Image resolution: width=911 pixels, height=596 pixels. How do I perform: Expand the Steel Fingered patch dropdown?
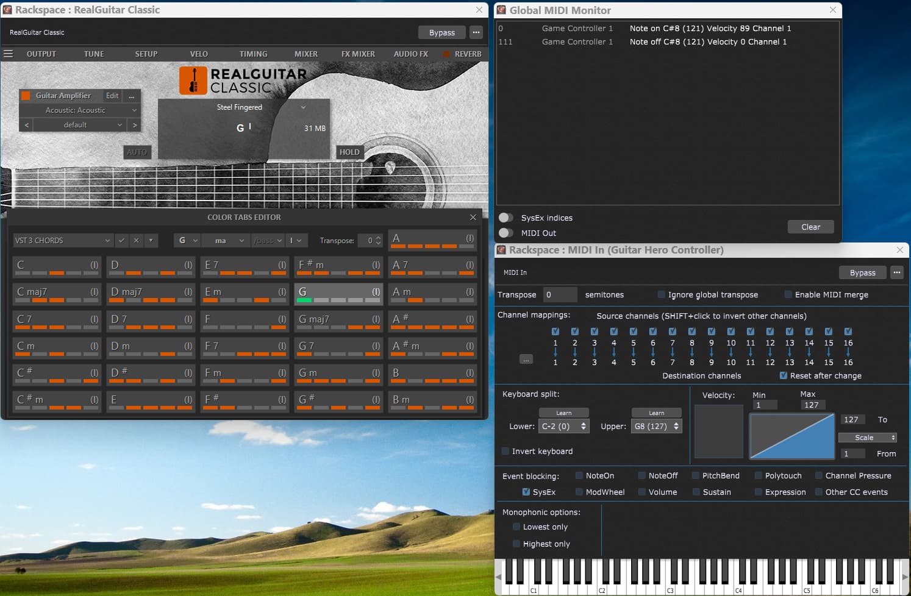[x=303, y=107]
